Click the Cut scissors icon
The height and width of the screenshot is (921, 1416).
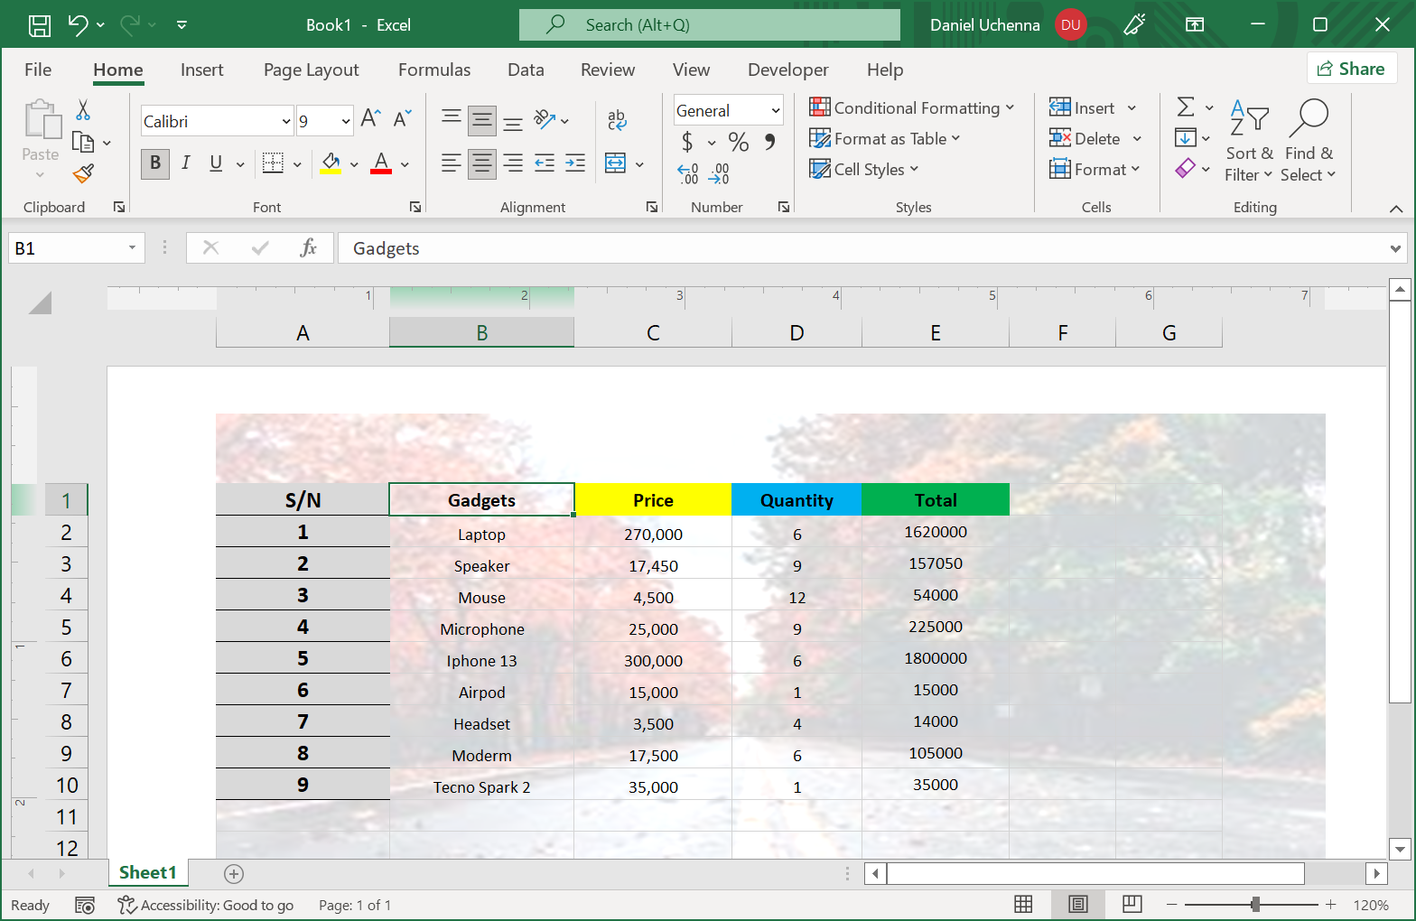[x=83, y=110]
